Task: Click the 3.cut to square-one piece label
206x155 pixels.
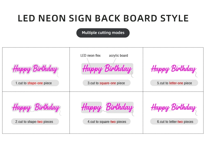Action: [107, 83]
